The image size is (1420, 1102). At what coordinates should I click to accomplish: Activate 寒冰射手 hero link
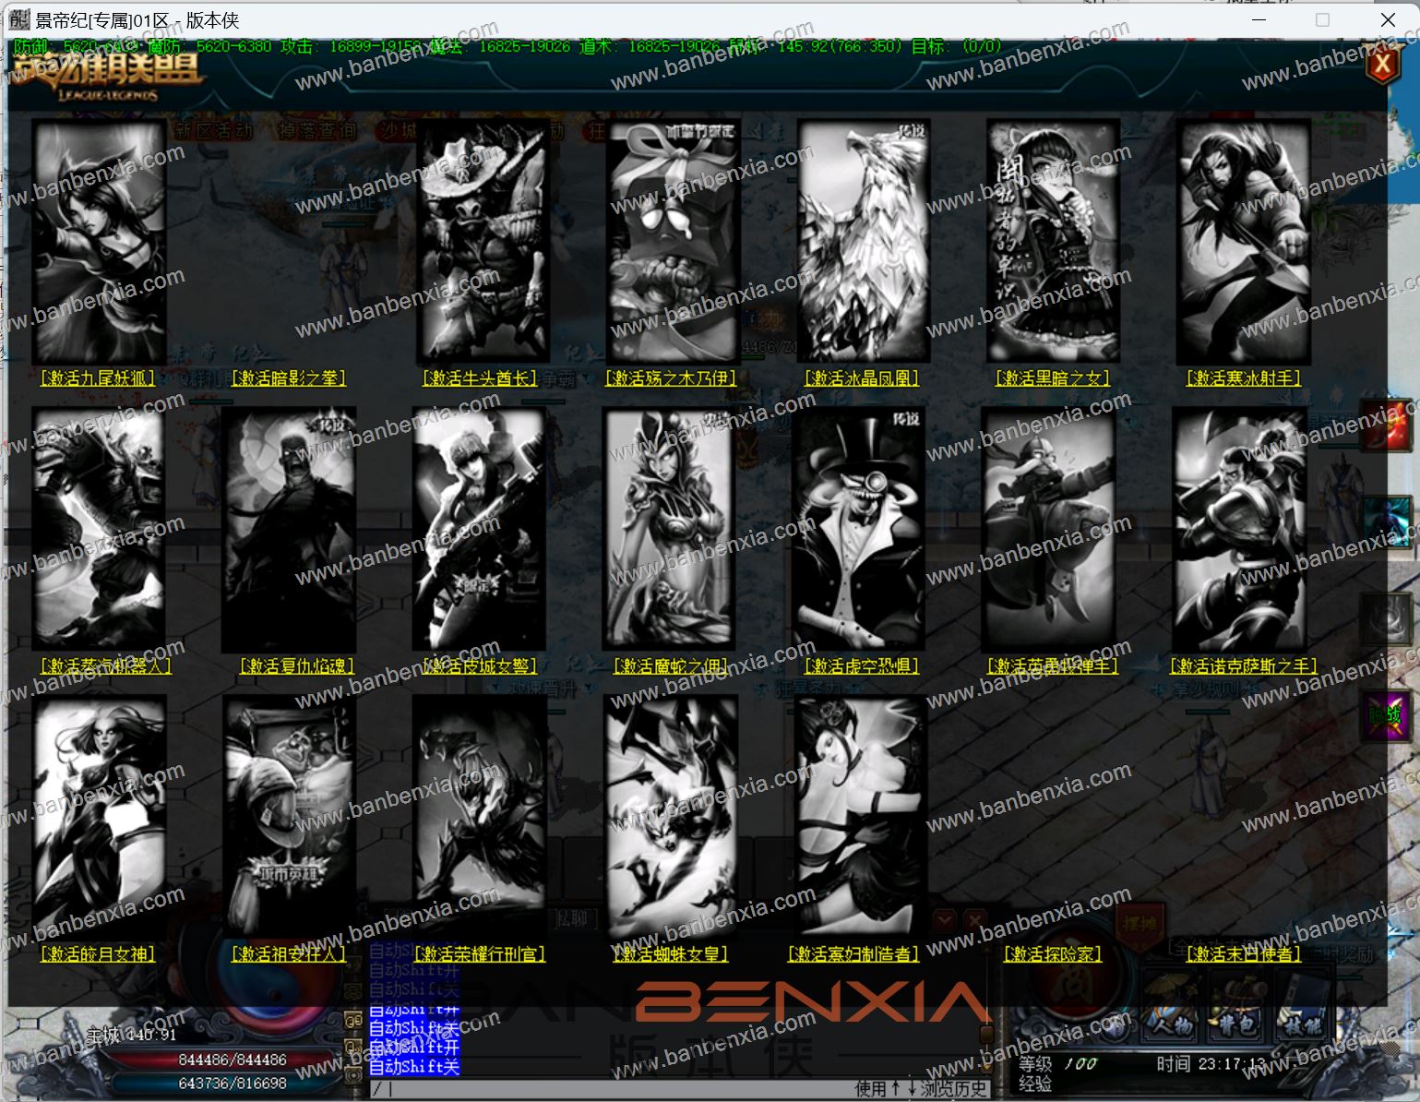tap(1244, 378)
